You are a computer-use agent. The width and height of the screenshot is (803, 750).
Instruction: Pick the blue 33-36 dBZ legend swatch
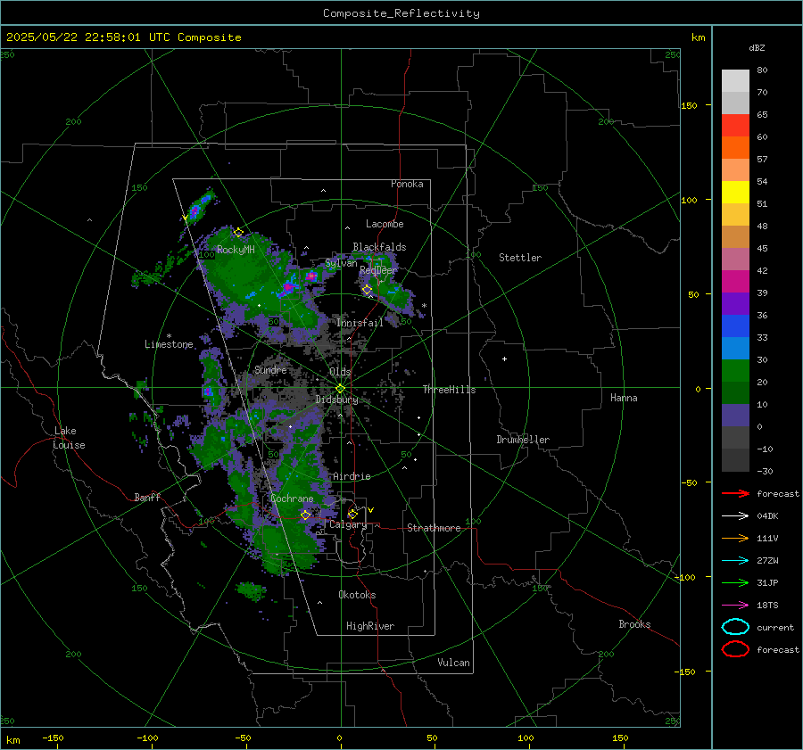pyautogui.click(x=735, y=326)
